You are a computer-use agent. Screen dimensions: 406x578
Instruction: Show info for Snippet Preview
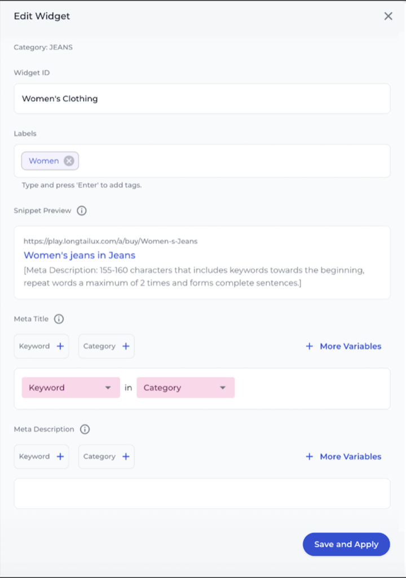coord(82,211)
